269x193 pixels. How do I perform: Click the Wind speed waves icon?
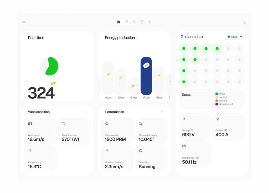point(30,124)
